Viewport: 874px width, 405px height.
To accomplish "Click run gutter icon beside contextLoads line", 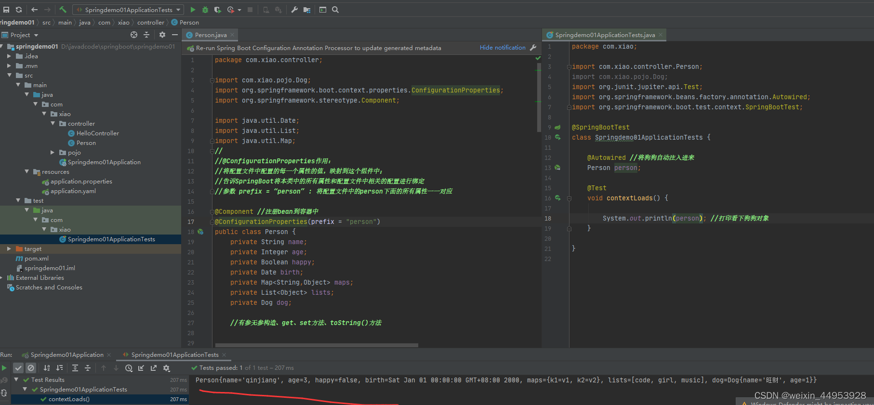I will pyautogui.click(x=557, y=198).
